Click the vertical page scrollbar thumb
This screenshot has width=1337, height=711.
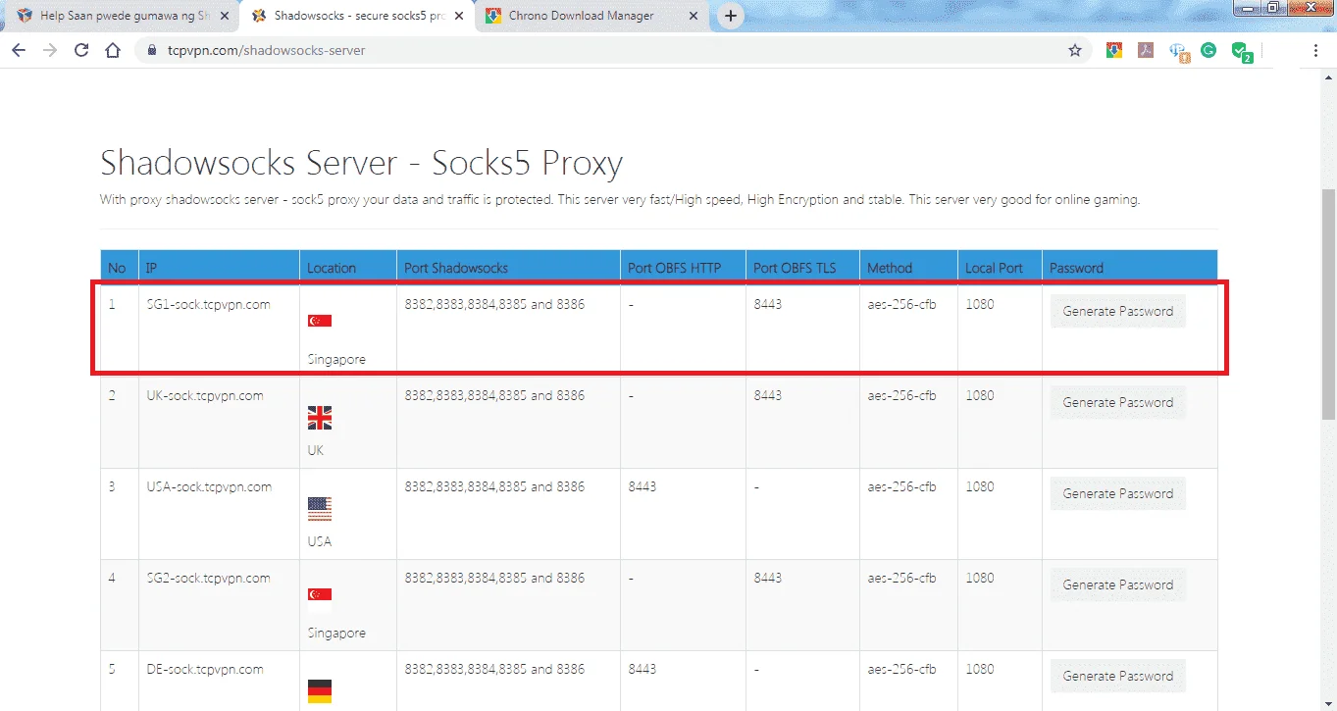point(1328,304)
